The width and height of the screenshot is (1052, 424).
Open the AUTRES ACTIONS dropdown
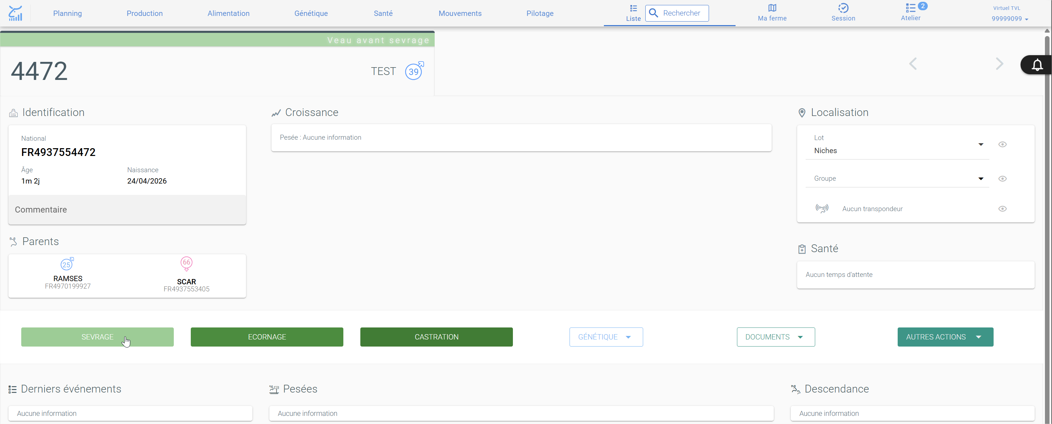(945, 337)
